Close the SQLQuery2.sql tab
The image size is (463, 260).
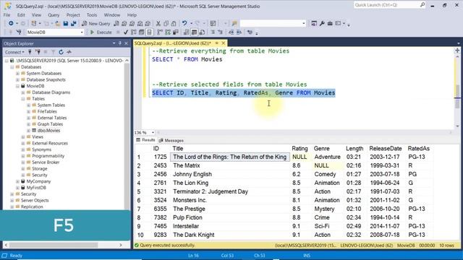(224, 43)
